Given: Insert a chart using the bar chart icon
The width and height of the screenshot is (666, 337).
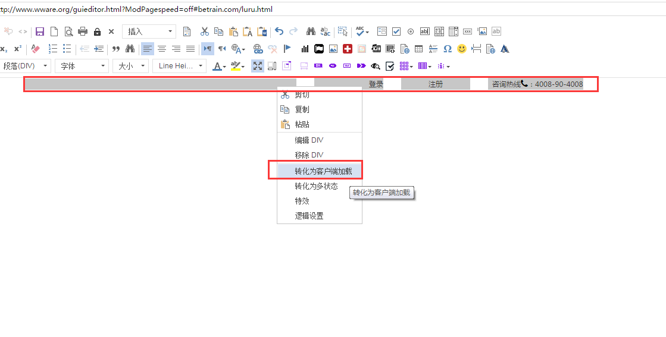Looking at the screenshot, I should click(305, 49).
